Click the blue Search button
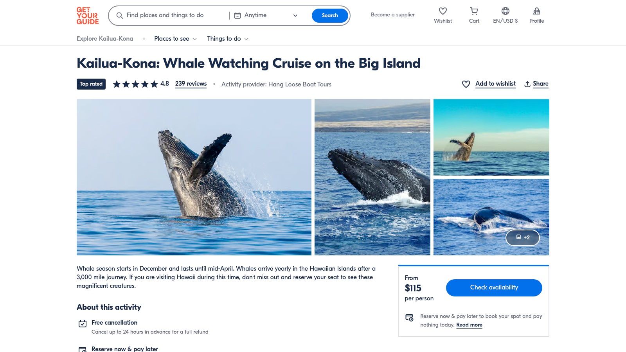 (x=330, y=16)
